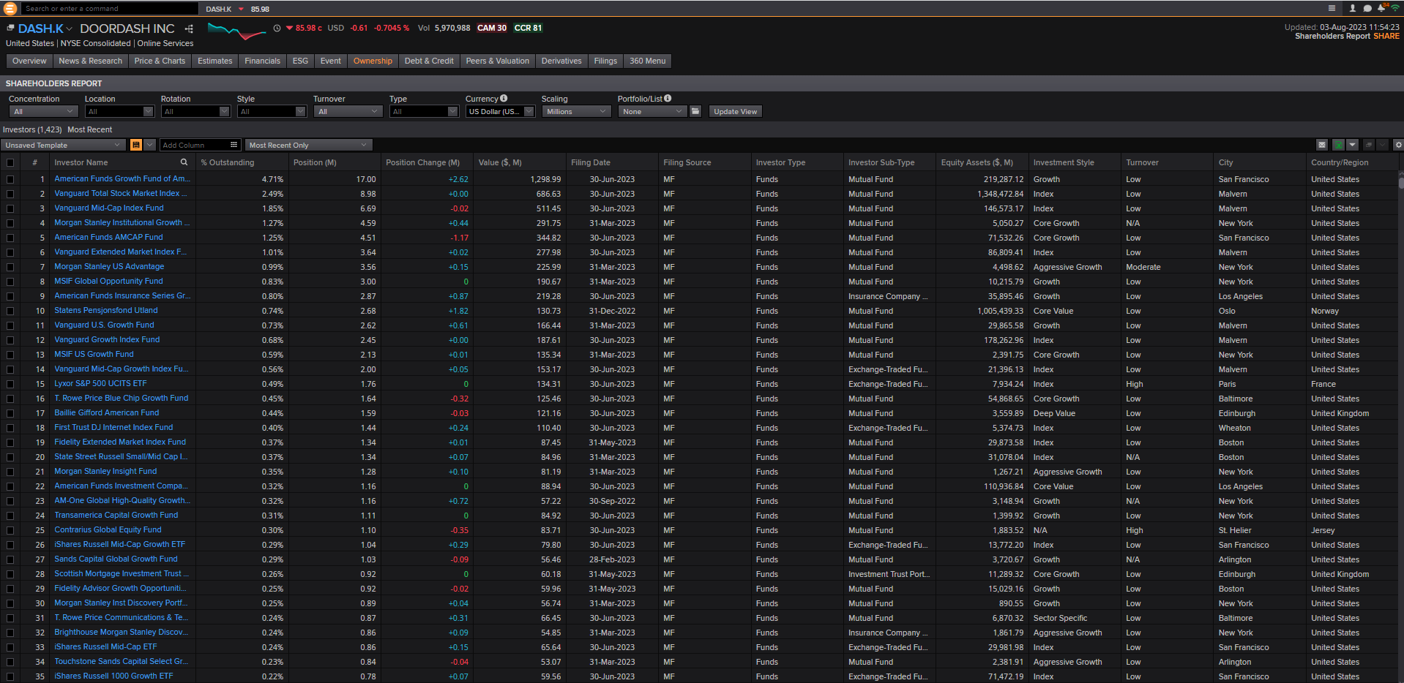Open the chat messages bubble icon

click(1367, 8)
